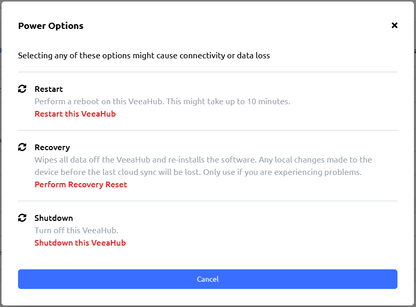Viewport: 416px width, 307px height.
Task: Click the connectivity or data loss warning
Action: [144, 56]
